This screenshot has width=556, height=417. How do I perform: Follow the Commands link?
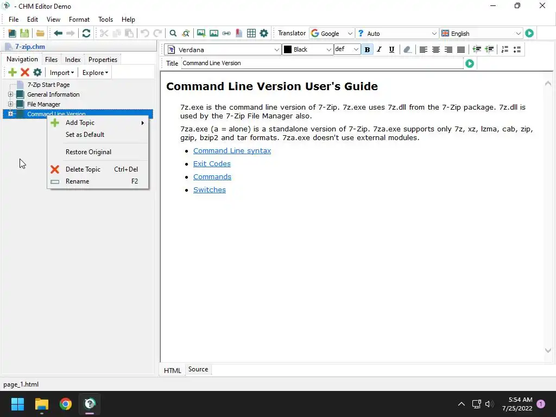point(212,177)
